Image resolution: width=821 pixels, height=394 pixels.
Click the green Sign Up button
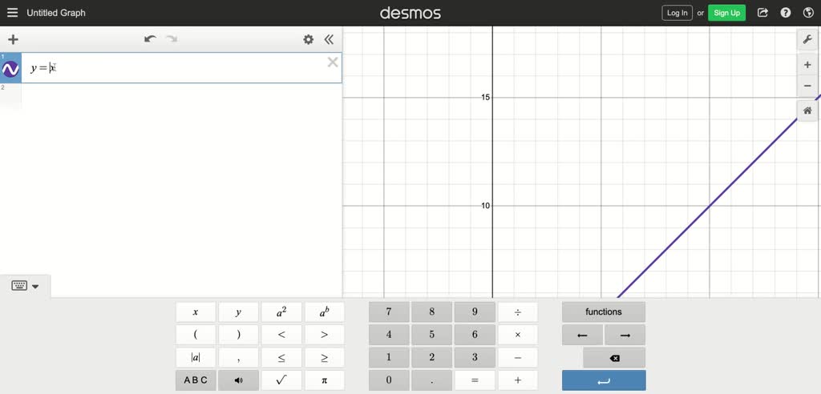click(726, 13)
